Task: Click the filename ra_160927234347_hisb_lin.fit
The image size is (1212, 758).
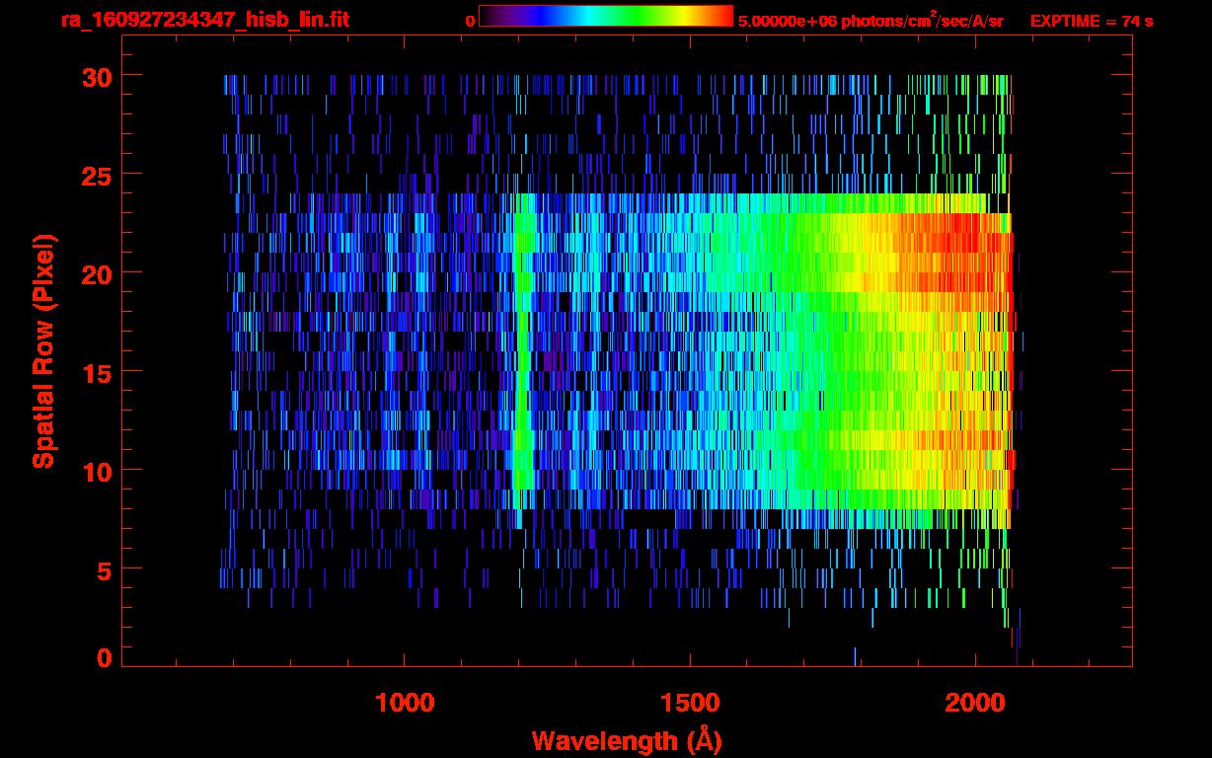Action: [204, 20]
